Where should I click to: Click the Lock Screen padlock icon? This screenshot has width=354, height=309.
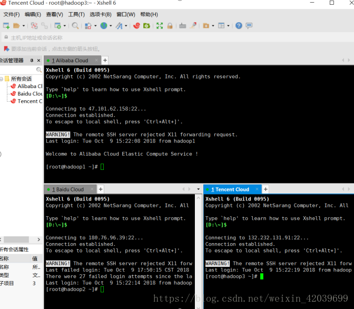(x=170, y=26)
